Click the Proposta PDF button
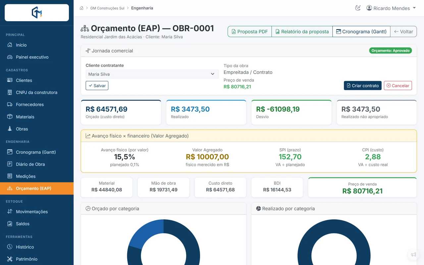 (249, 31)
